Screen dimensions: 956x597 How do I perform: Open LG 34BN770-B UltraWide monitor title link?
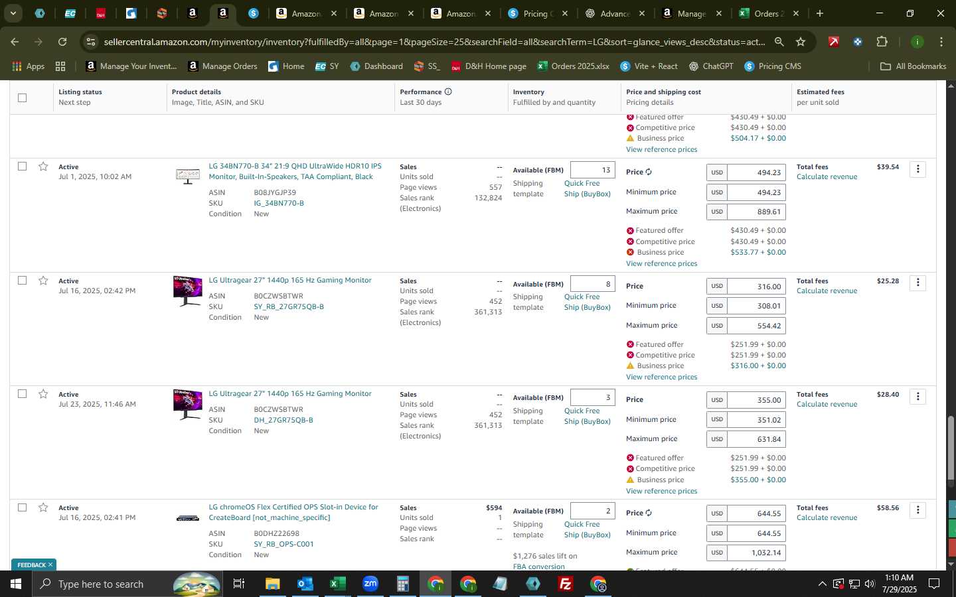click(295, 171)
